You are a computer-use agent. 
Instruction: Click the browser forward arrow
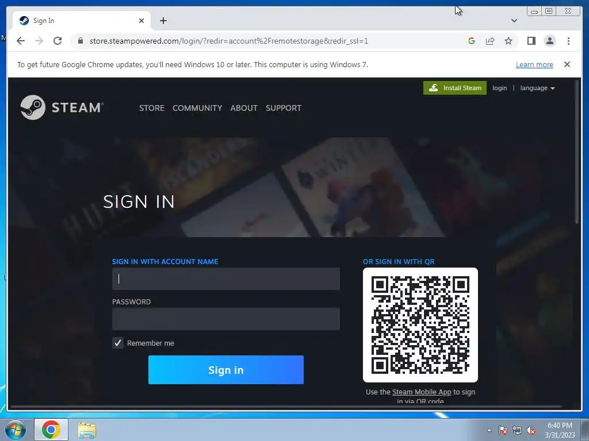pyautogui.click(x=39, y=41)
